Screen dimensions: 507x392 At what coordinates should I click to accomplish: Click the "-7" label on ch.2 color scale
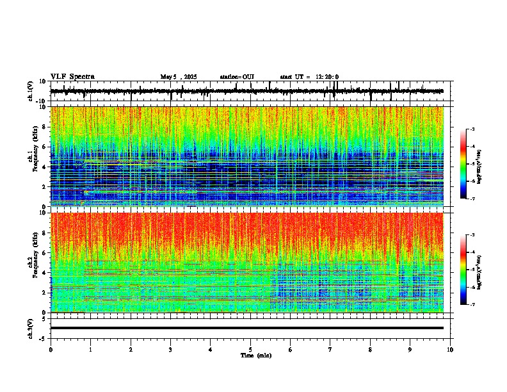(x=472, y=304)
